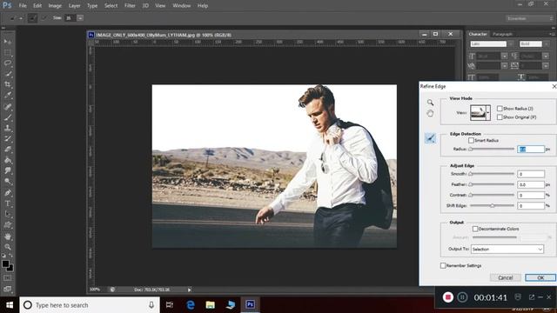Switch to the Paragraph tab
Viewport: 557px width, 313px height.
point(502,34)
